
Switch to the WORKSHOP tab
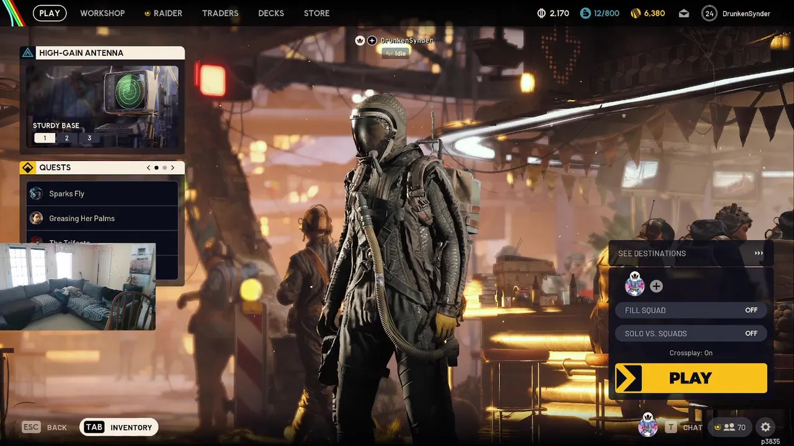tap(102, 13)
